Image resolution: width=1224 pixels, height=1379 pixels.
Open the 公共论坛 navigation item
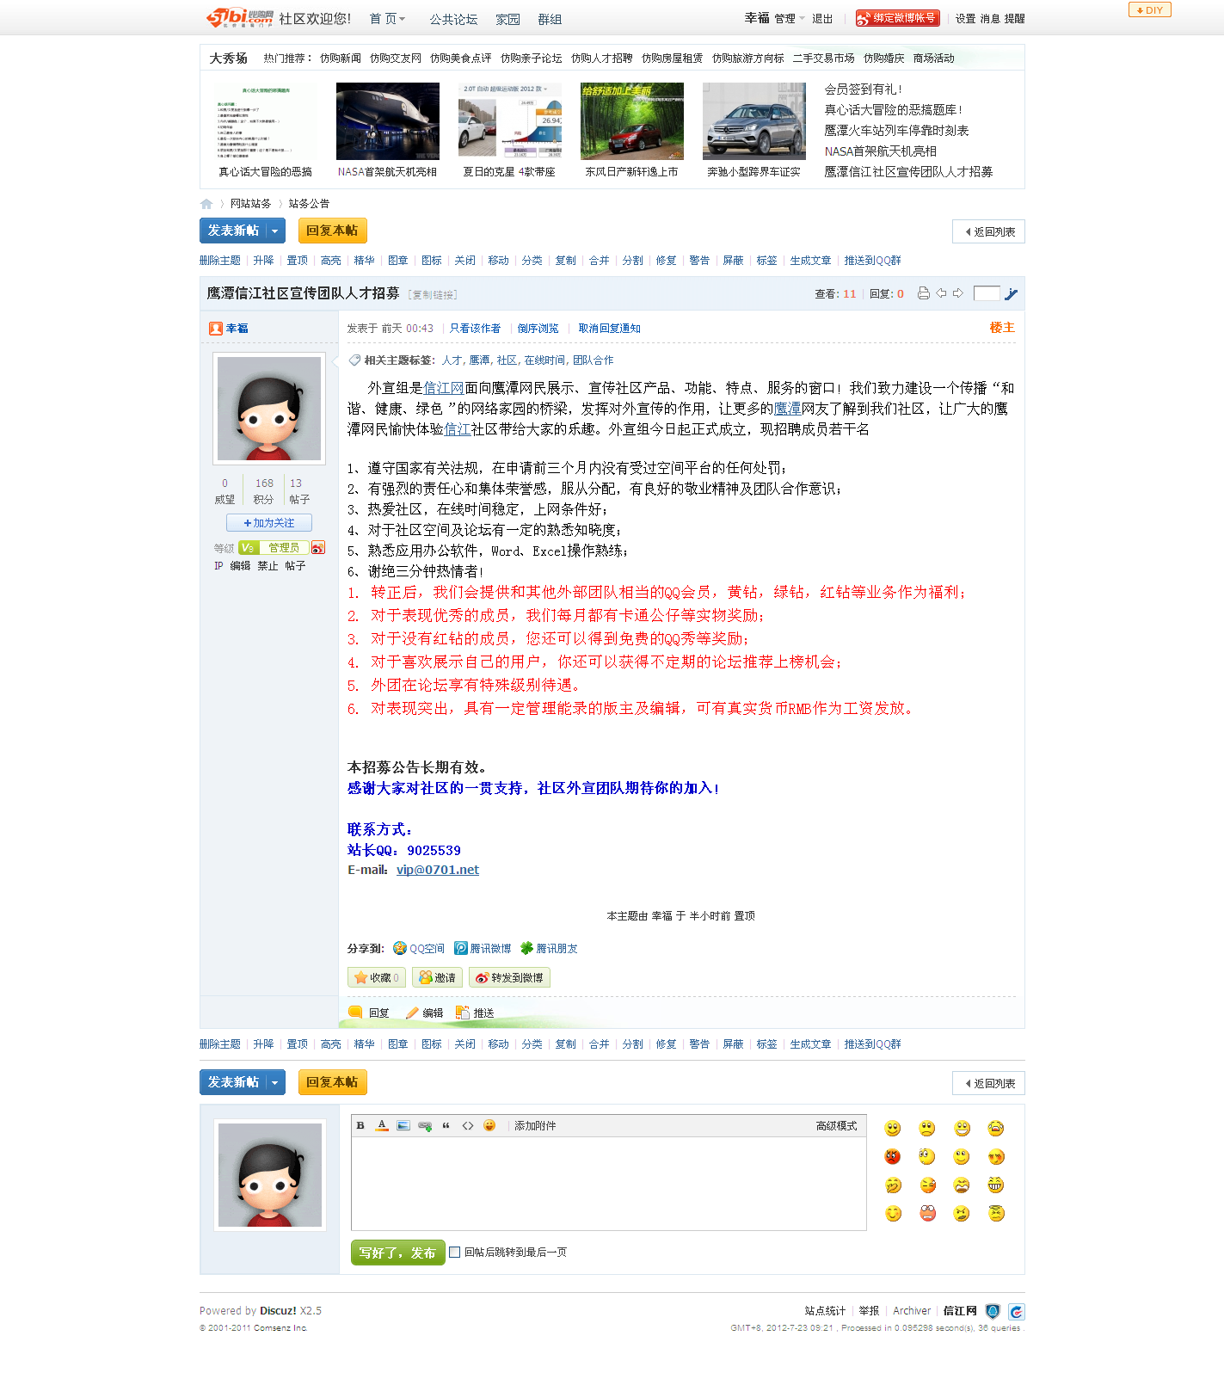click(x=453, y=19)
